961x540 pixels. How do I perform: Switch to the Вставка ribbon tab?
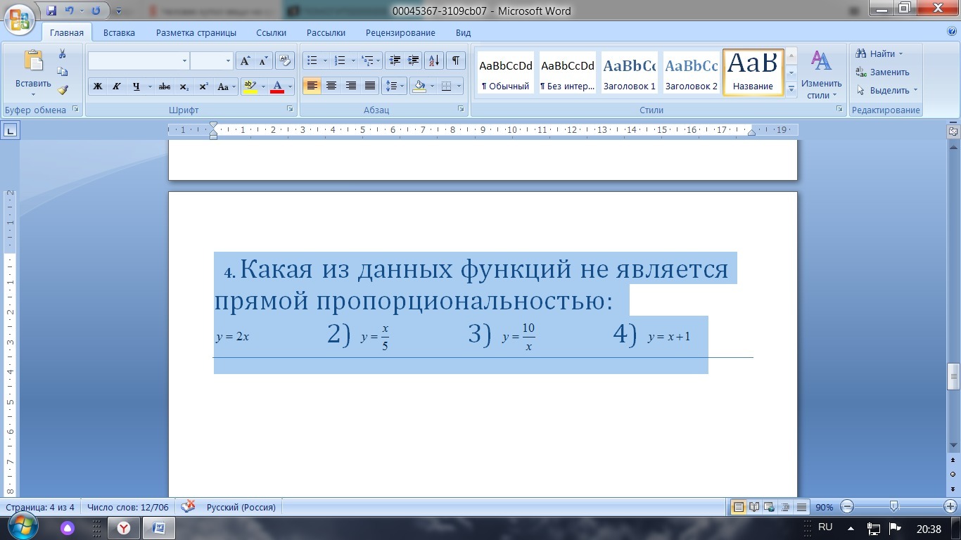click(x=119, y=32)
